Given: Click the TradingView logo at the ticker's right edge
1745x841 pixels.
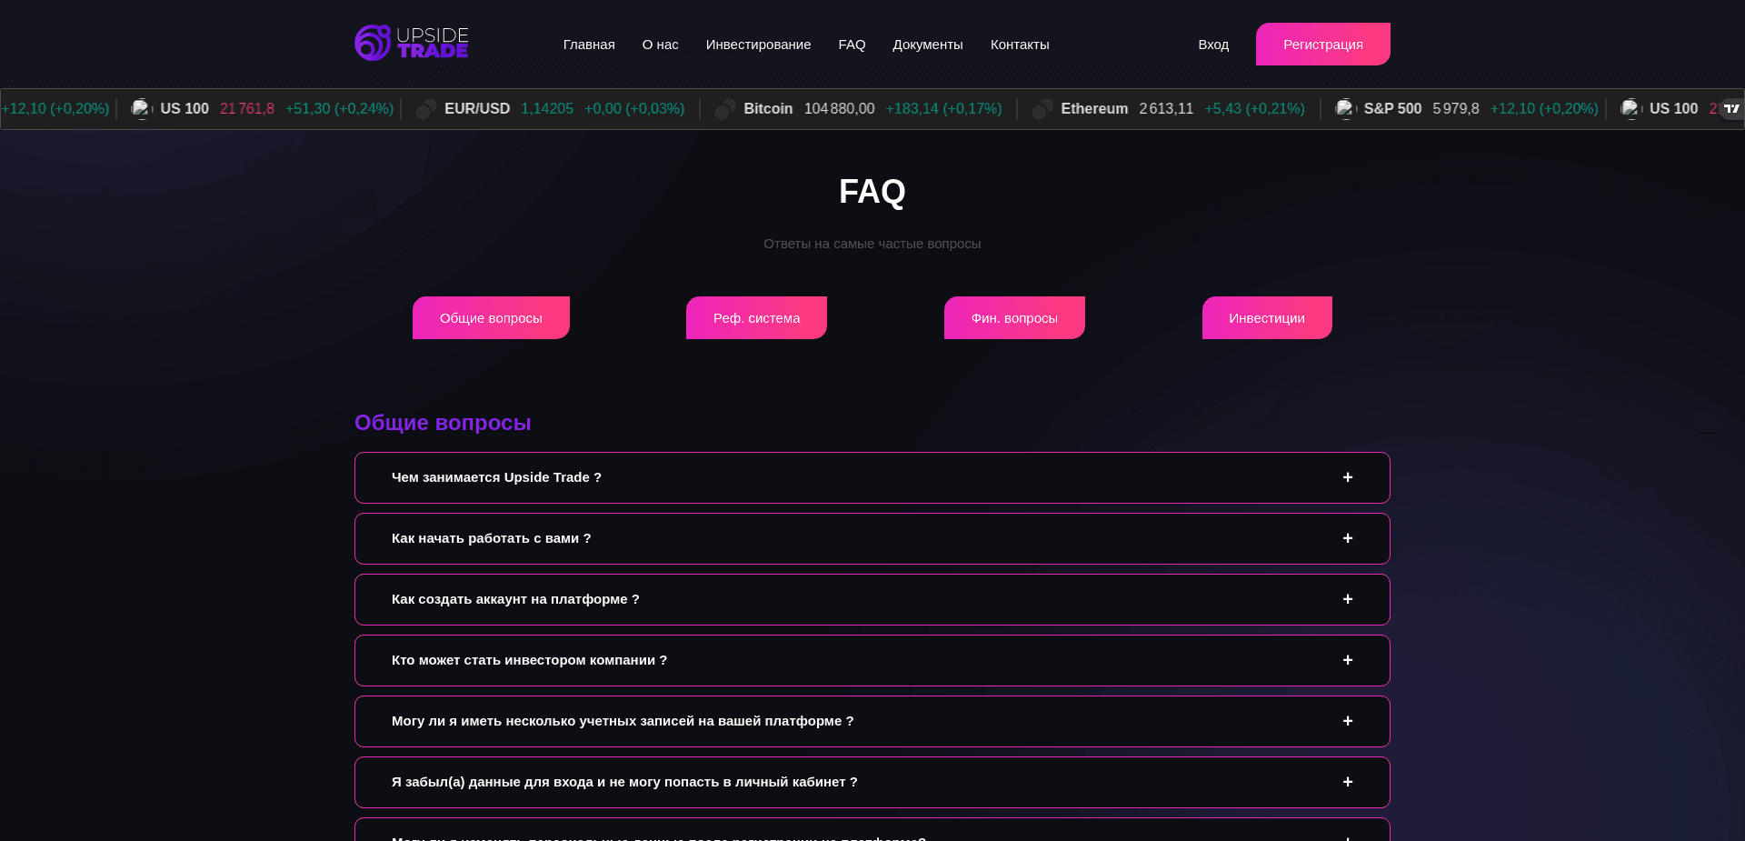Looking at the screenshot, I should tap(1732, 109).
